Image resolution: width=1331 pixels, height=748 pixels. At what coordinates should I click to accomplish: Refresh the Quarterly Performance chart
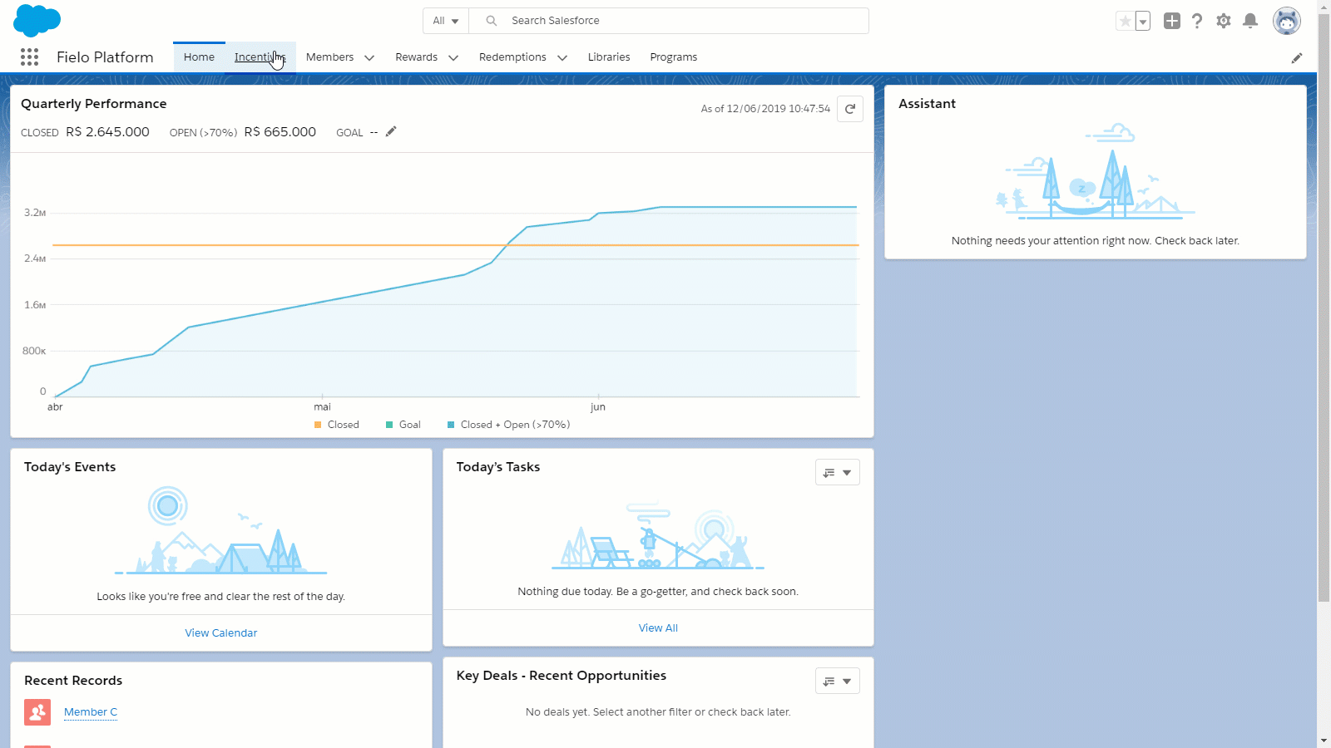[x=850, y=109]
